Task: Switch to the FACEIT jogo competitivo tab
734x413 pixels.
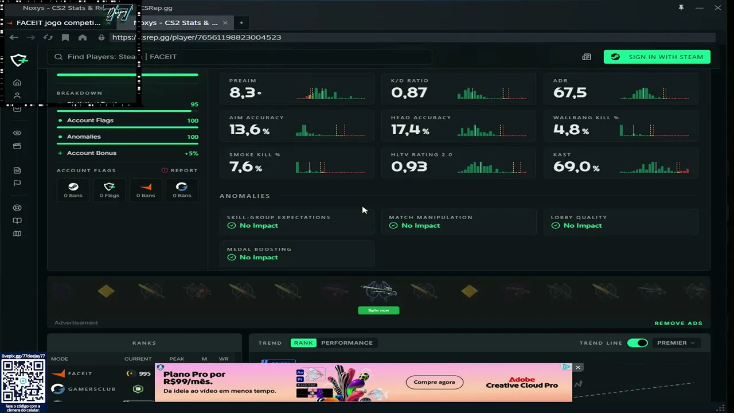Action: (58, 23)
